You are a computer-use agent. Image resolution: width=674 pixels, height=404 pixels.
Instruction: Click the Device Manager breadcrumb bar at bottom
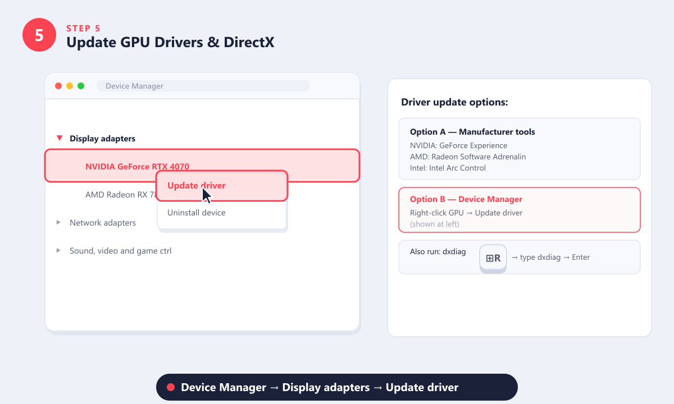coord(337,387)
